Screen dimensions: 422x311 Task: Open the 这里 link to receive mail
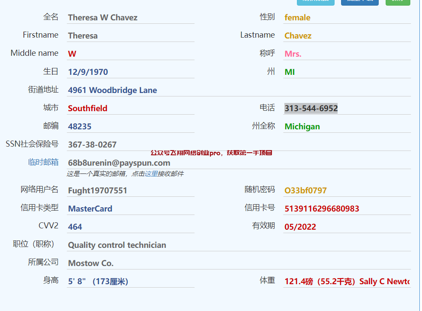[151, 174]
